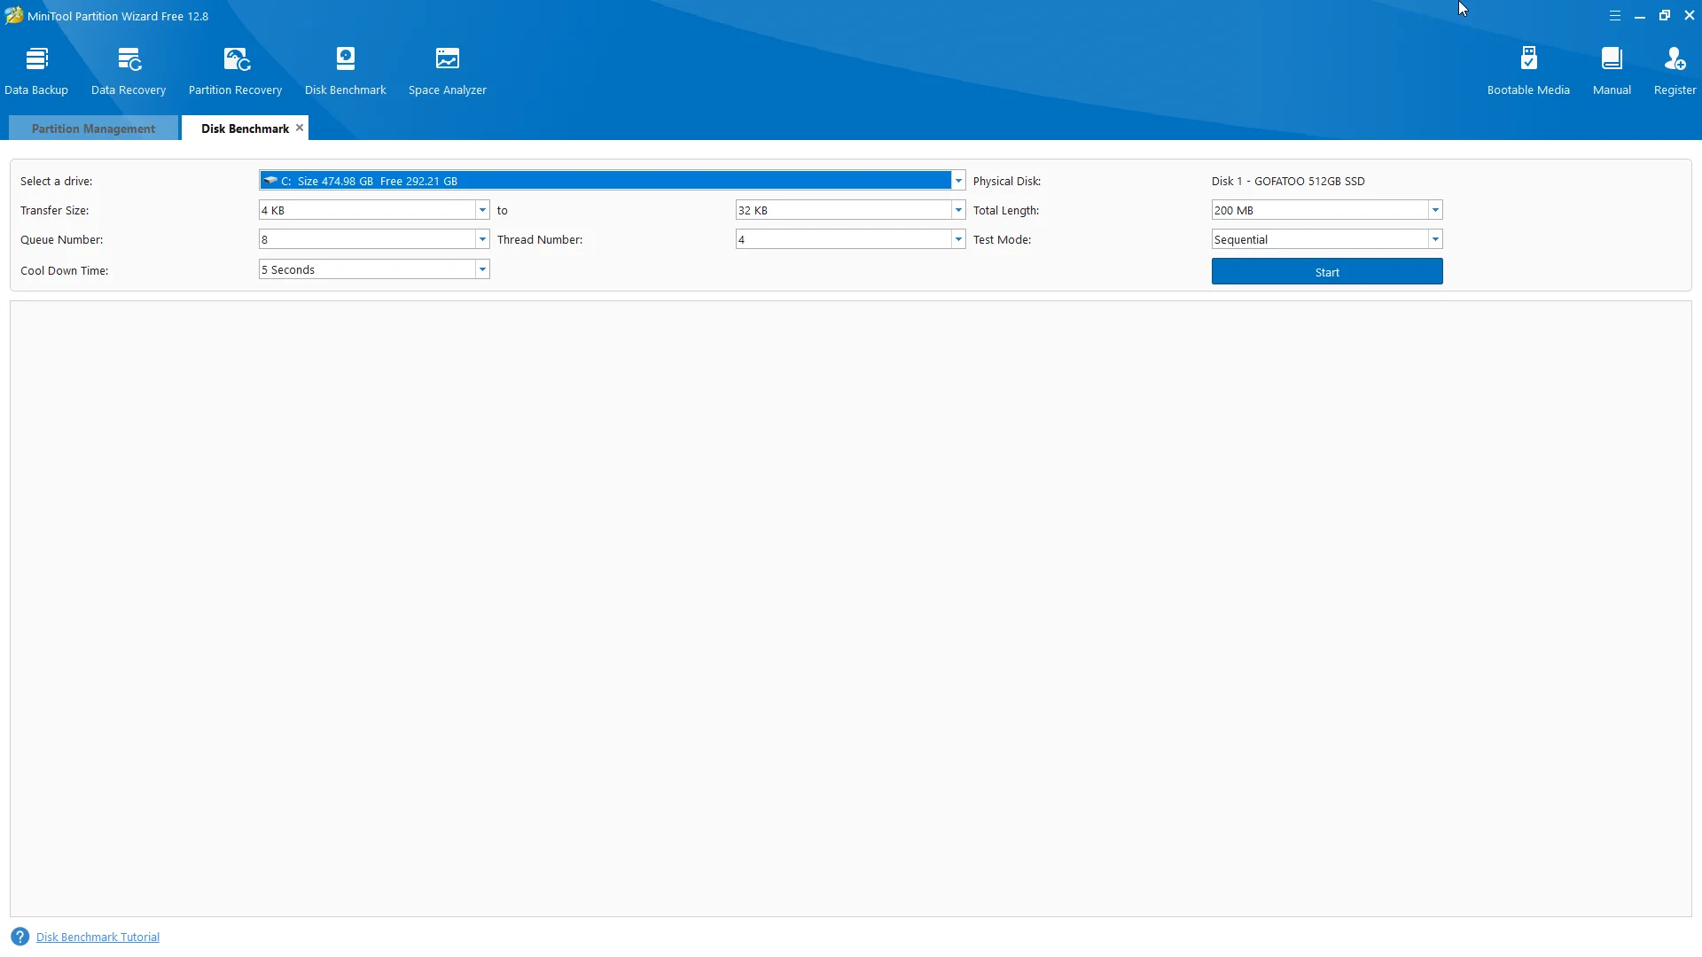Switch to the Partition Management tab
1702x957 pixels.
[93, 128]
